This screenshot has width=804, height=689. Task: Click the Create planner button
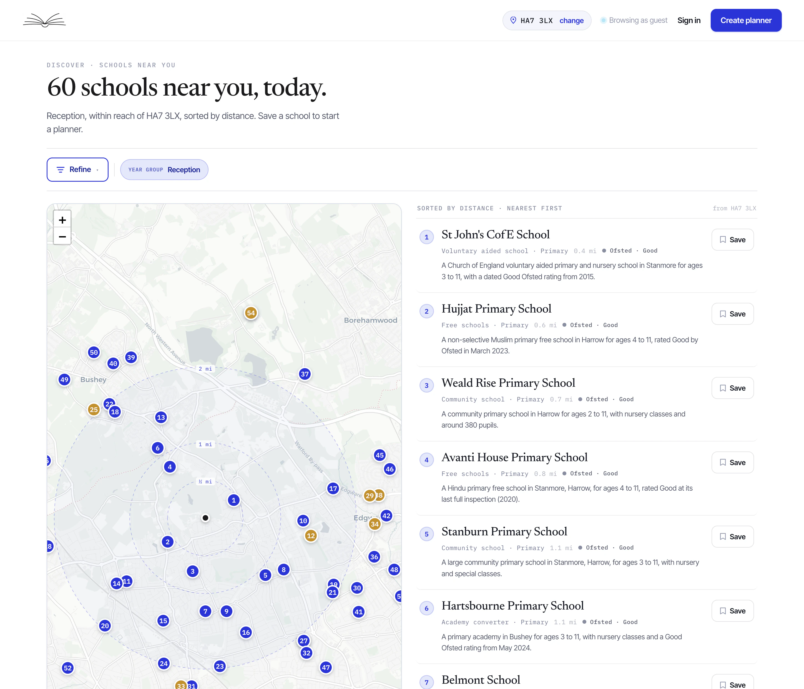tap(746, 20)
